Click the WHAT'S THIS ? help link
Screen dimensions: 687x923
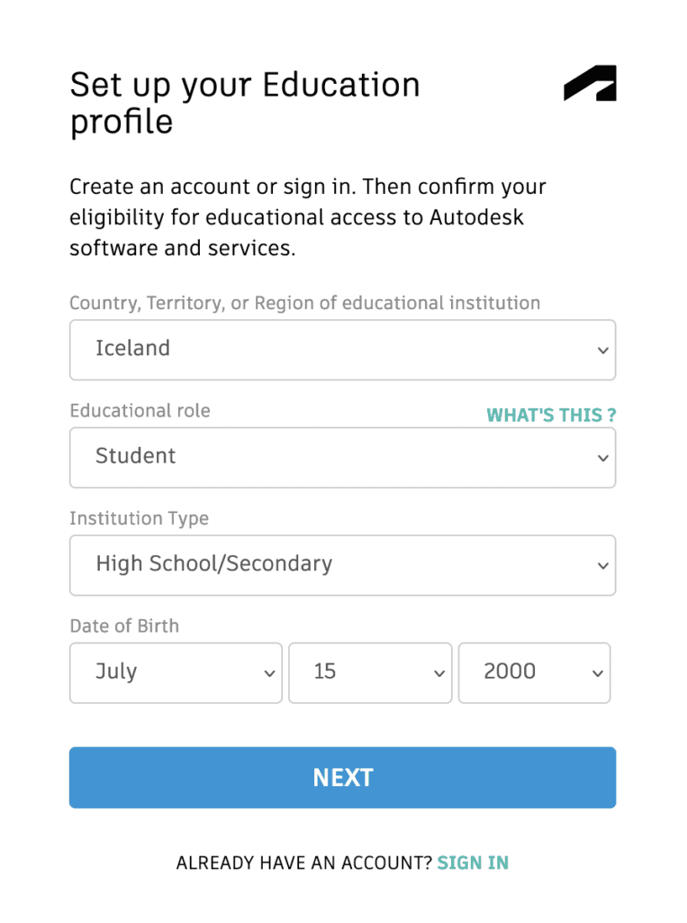click(x=551, y=416)
